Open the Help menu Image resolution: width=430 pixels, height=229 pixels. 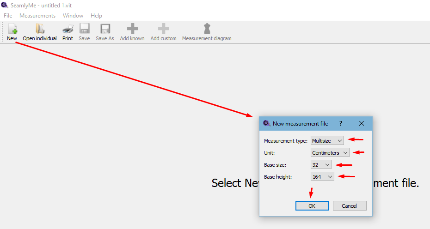click(x=96, y=16)
